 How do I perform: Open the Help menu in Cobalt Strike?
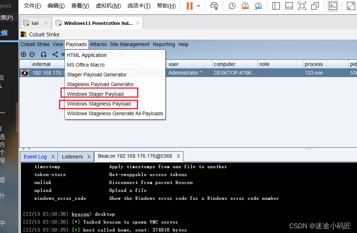[183, 44]
